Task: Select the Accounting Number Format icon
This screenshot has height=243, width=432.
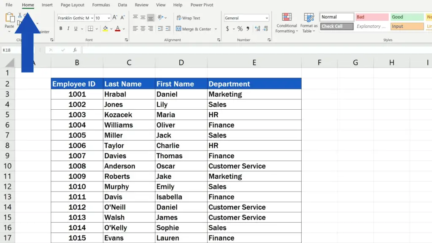Action: tap(227, 29)
